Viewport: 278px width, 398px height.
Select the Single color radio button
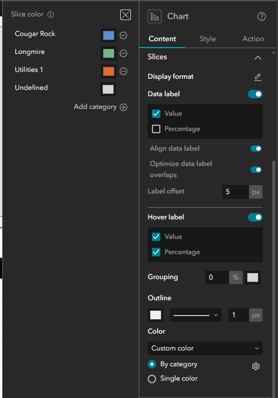152,379
